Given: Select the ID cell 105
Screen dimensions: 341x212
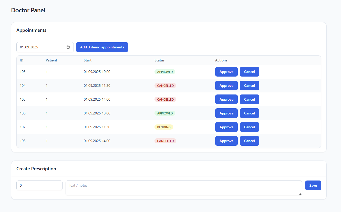Looking at the screenshot, I should (x=23, y=99).
